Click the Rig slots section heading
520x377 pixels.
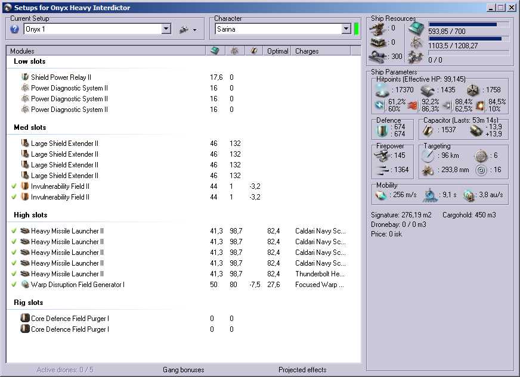click(29, 303)
